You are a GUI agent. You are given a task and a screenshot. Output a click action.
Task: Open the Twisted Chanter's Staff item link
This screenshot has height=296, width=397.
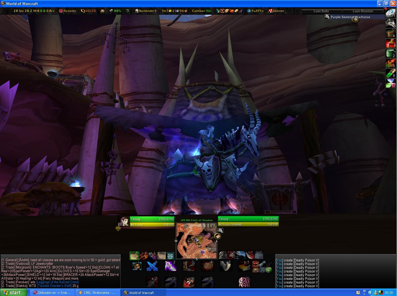[x=54, y=286]
